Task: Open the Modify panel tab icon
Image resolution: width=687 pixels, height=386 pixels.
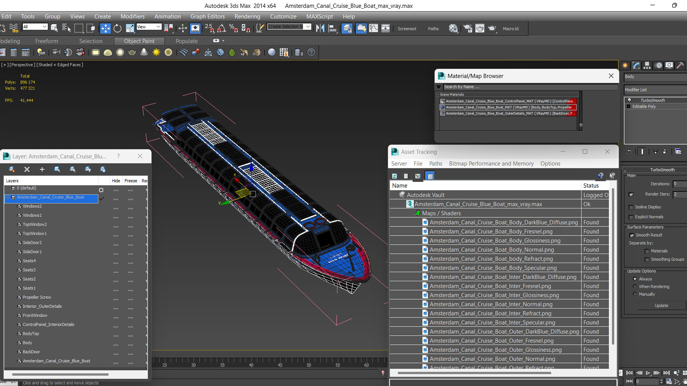Action: tap(636, 65)
